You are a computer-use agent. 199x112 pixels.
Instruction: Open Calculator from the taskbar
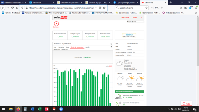pos(25,109)
